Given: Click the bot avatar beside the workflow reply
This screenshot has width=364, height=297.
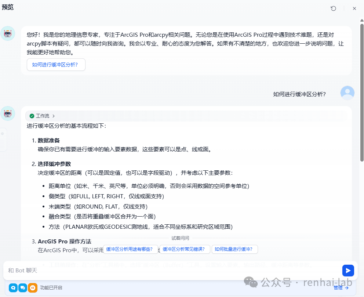Looking at the screenshot, I should click(8, 113).
